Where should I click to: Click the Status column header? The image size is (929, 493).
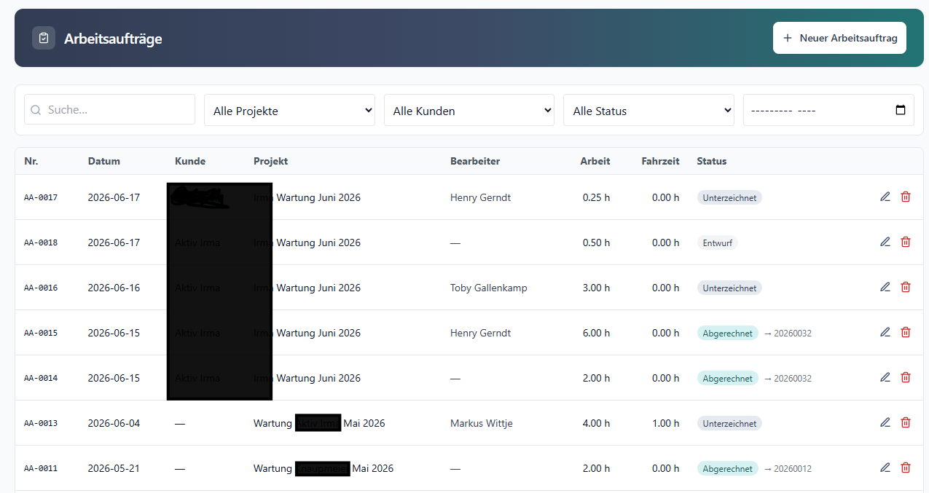pyautogui.click(x=712, y=161)
